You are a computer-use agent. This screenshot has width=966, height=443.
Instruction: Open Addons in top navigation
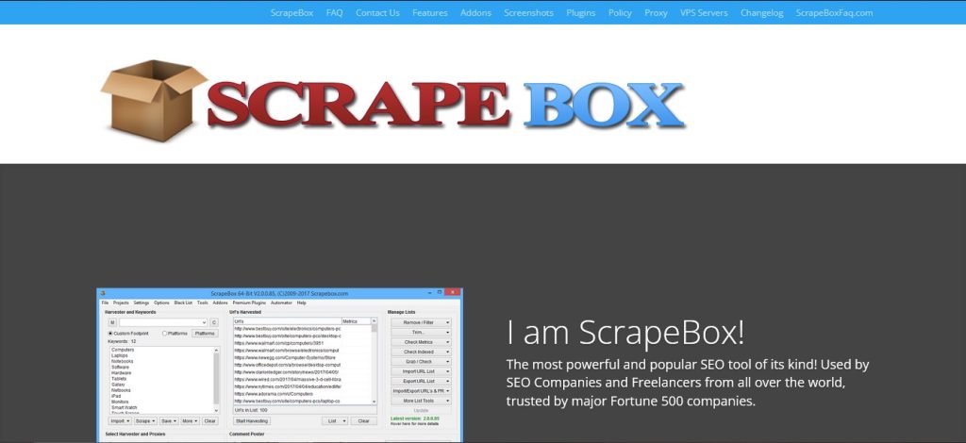(475, 12)
